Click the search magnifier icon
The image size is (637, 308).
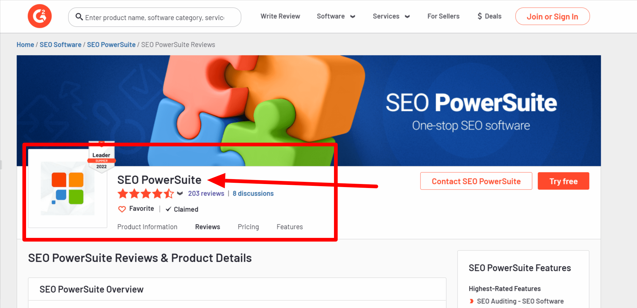(79, 17)
